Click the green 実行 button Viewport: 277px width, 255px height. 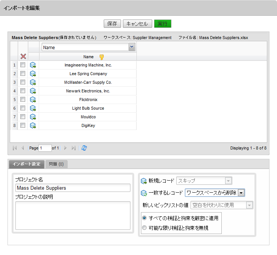(162, 24)
